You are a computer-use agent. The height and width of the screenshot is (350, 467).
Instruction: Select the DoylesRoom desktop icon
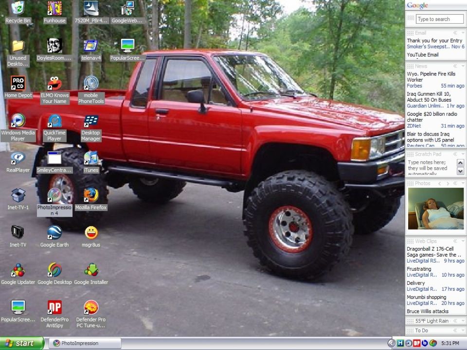[x=54, y=50]
